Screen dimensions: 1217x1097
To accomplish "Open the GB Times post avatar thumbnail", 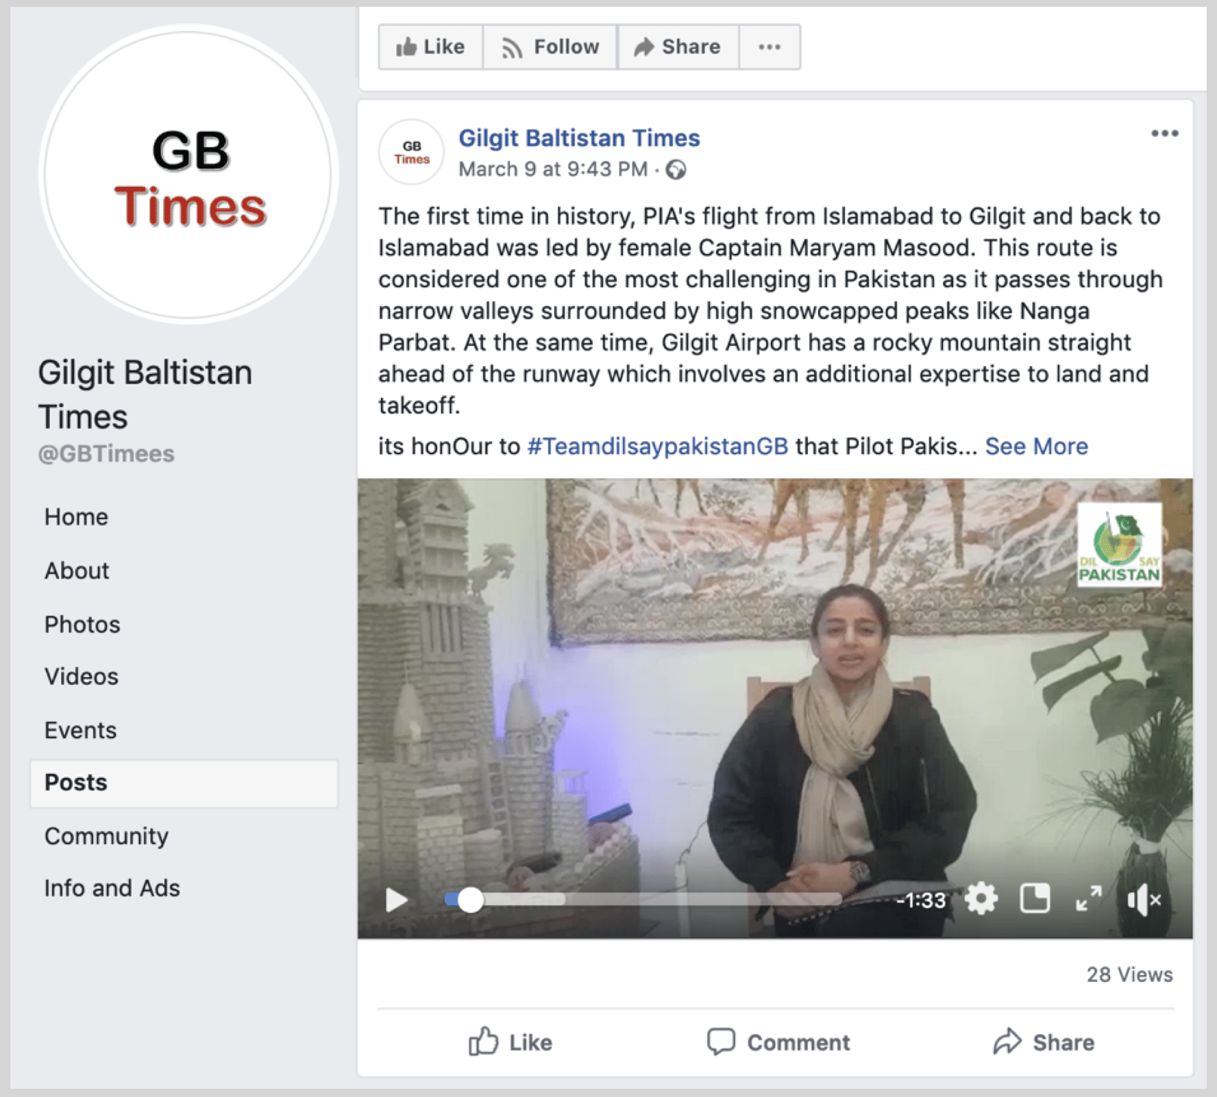I will (412, 152).
